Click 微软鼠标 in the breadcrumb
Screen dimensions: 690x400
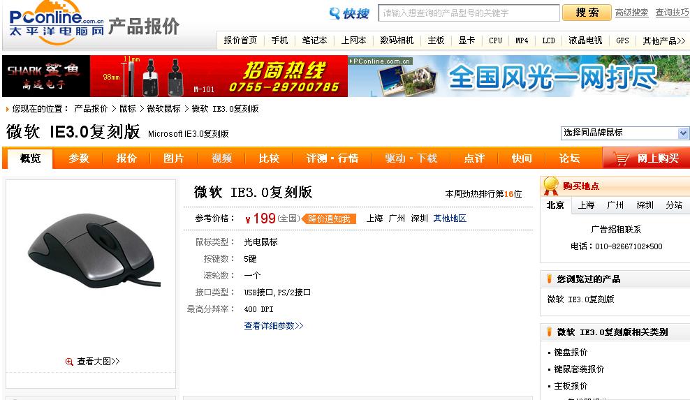click(x=163, y=109)
